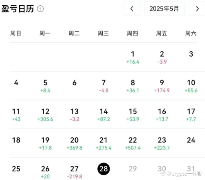This screenshot has width=205, height=180.
Task: Select the highlighted date 28
Action: click(x=104, y=169)
